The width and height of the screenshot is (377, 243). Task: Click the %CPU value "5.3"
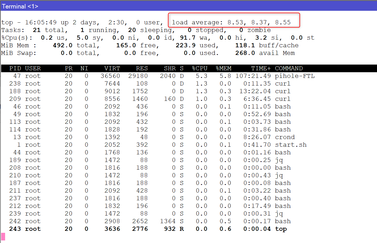[202, 76]
